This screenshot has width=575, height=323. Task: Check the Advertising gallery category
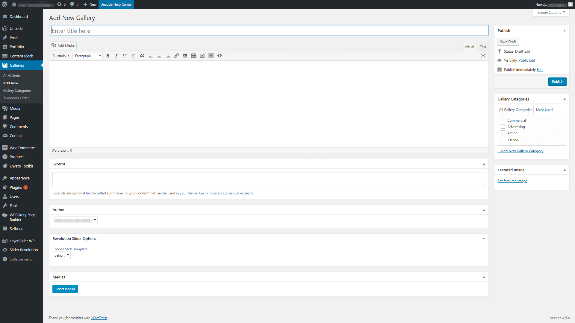(x=503, y=127)
